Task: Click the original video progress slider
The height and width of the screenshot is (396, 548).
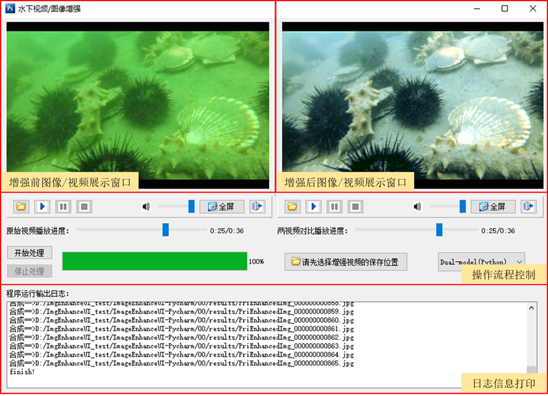Action: [166, 229]
